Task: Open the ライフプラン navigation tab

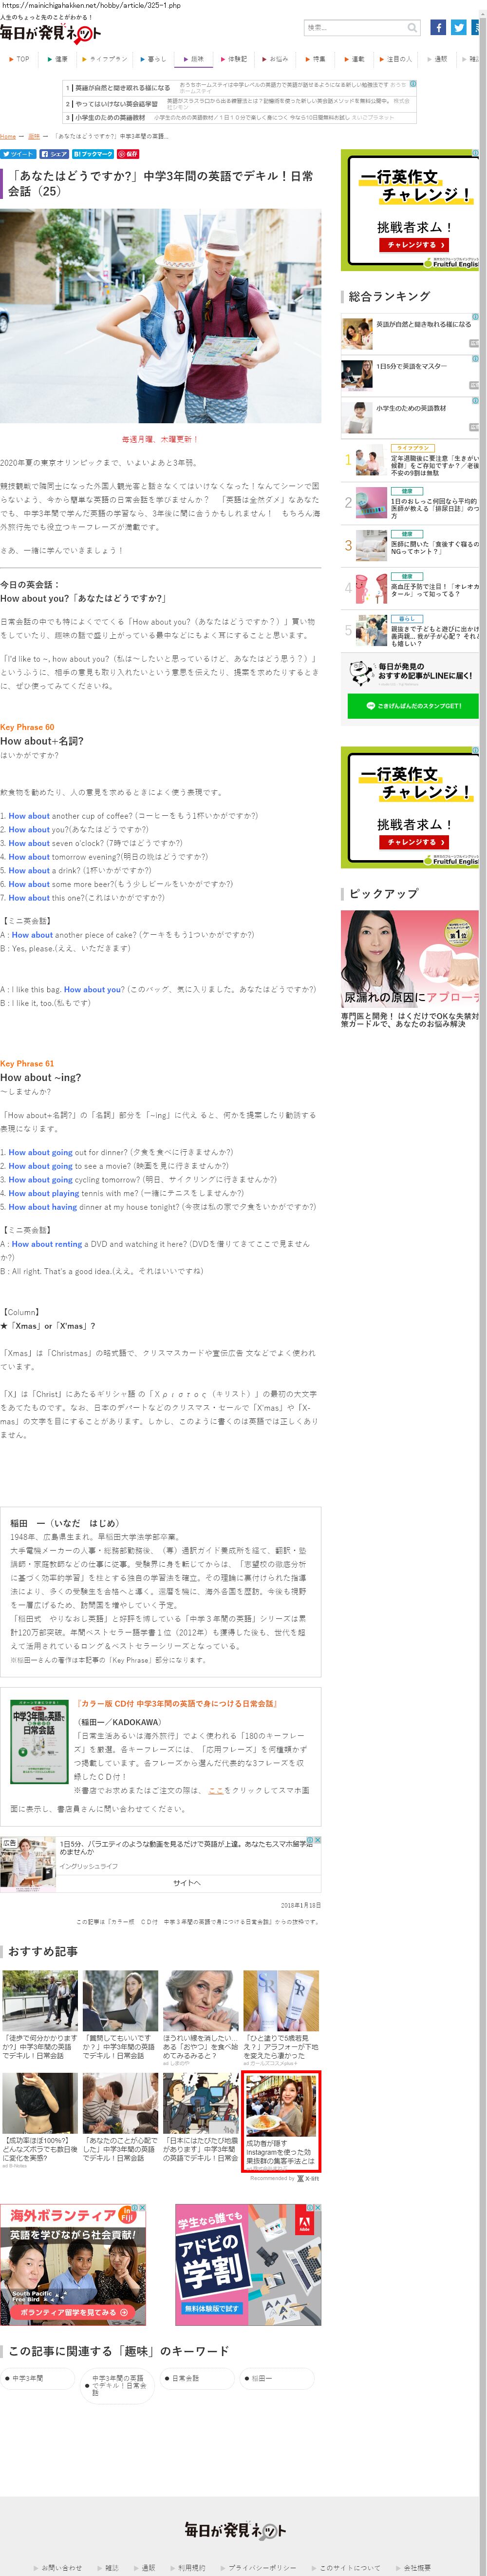Action: point(106,59)
